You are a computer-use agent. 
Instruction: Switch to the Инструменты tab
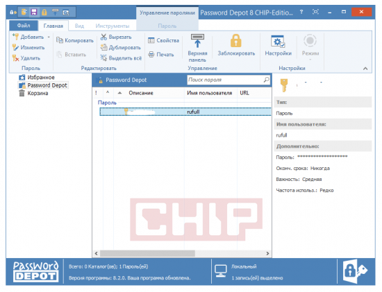[x=113, y=26]
